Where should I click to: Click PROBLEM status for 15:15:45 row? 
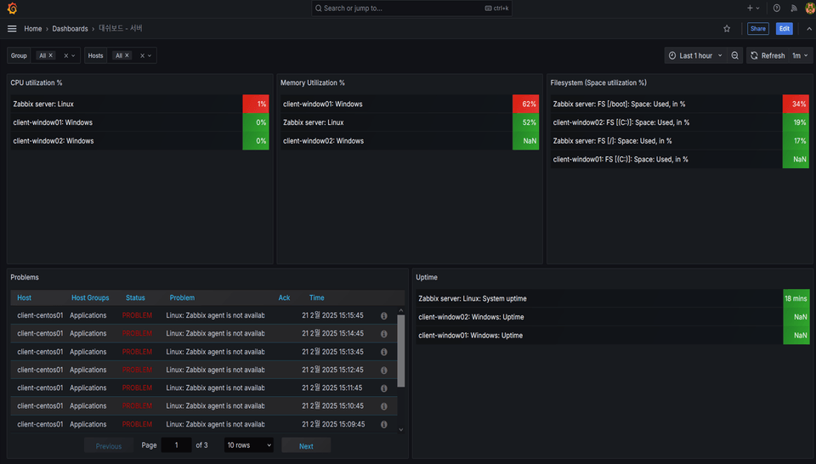pos(137,316)
